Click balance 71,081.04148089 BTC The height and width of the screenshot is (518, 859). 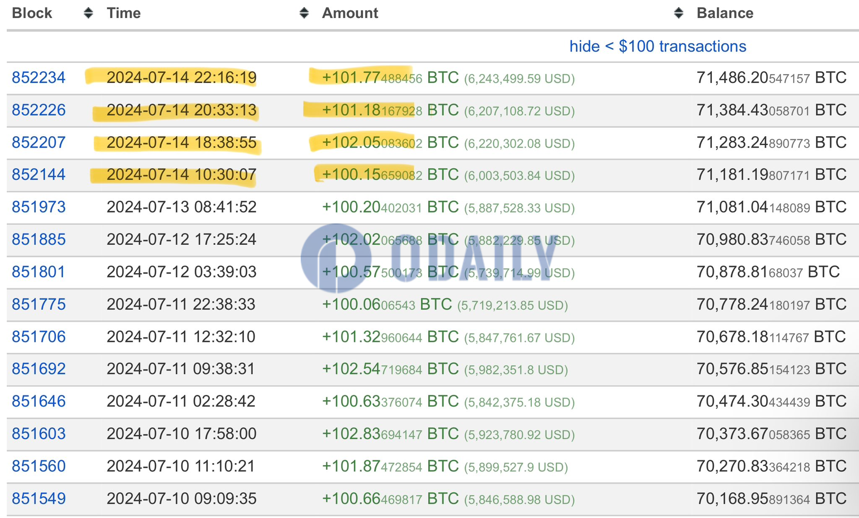(772, 207)
